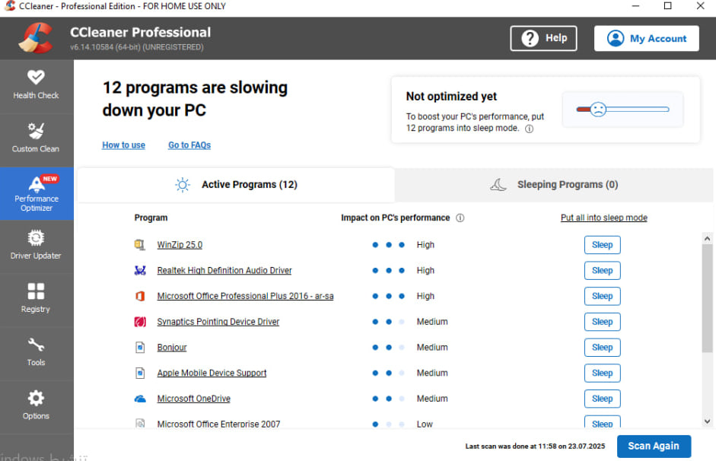
Task: Click the WinZip 25.0 program icon
Action: [x=140, y=245]
